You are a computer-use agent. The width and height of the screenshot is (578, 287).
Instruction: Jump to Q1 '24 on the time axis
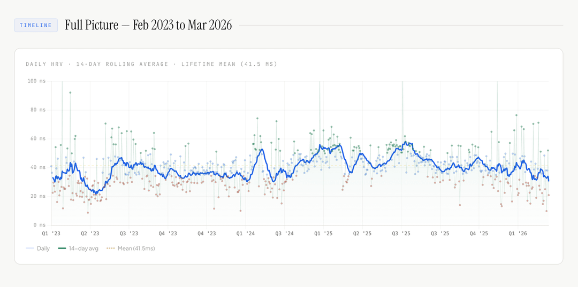pos(246,234)
